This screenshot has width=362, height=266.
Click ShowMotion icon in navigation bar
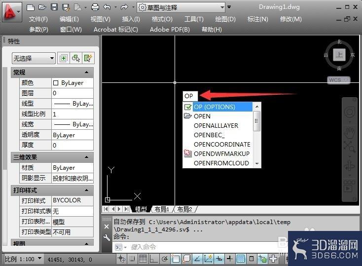tap(349, 187)
